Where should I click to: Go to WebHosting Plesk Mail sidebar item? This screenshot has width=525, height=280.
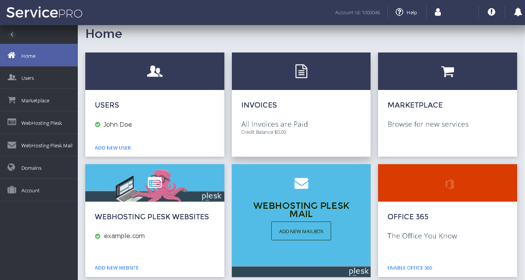coord(47,145)
